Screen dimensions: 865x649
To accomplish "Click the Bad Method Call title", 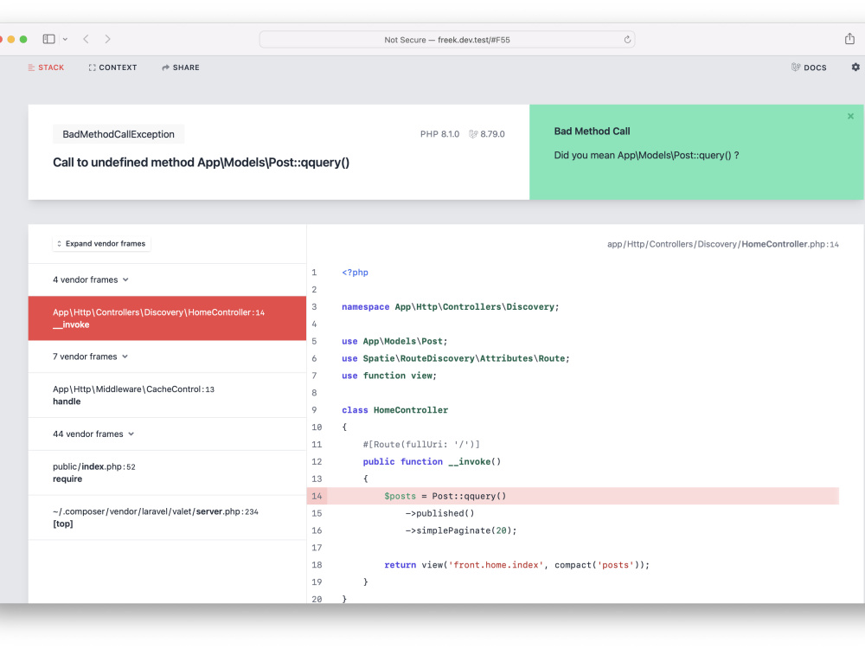I will tap(592, 132).
